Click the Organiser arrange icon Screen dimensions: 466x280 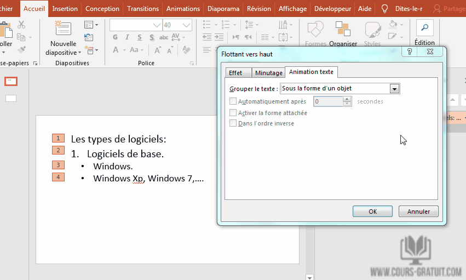point(343,28)
